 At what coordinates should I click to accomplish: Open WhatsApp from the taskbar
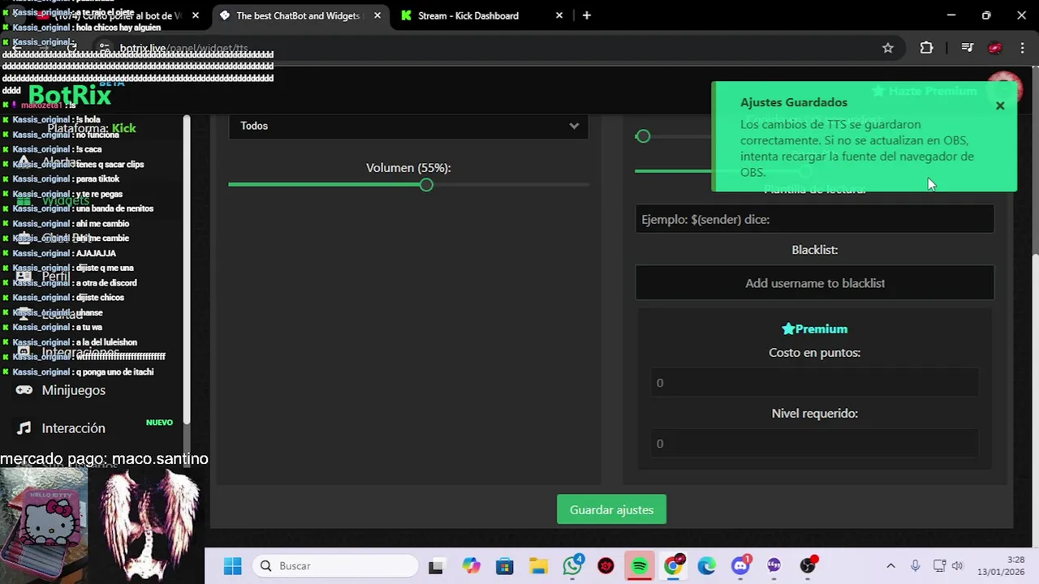573,566
